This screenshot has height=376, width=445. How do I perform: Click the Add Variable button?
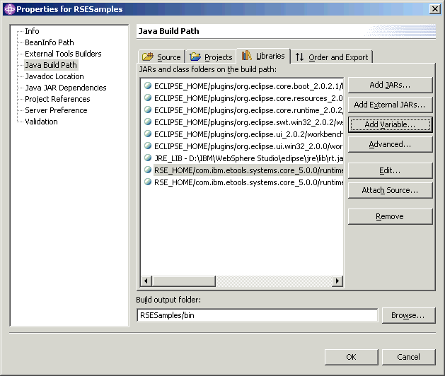389,124
